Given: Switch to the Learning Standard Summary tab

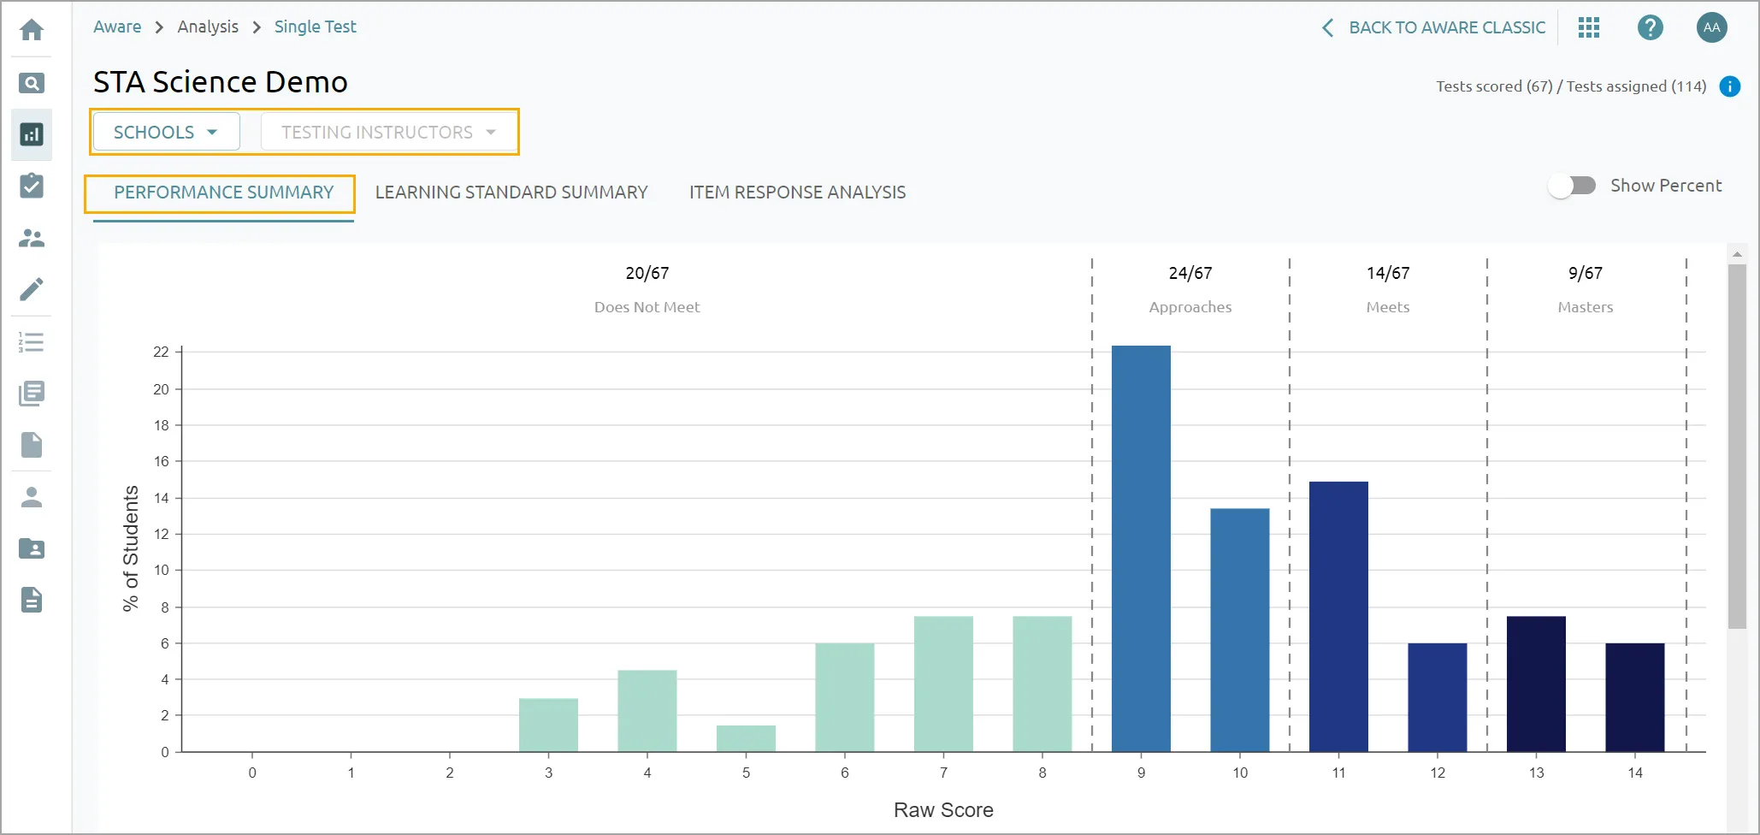Looking at the screenshot, I should point(511,192).
